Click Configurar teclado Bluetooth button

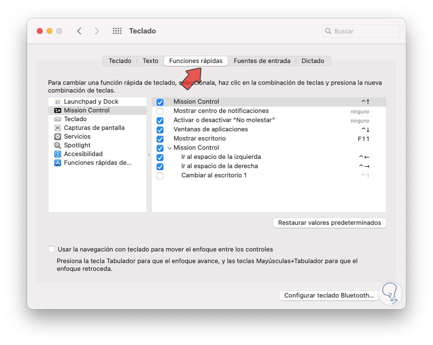tap(329, 295)
